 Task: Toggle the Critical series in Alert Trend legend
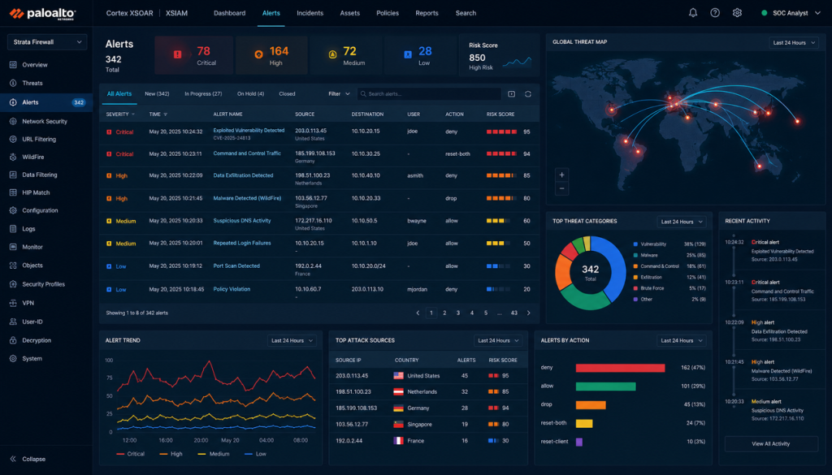click(130, 454)
